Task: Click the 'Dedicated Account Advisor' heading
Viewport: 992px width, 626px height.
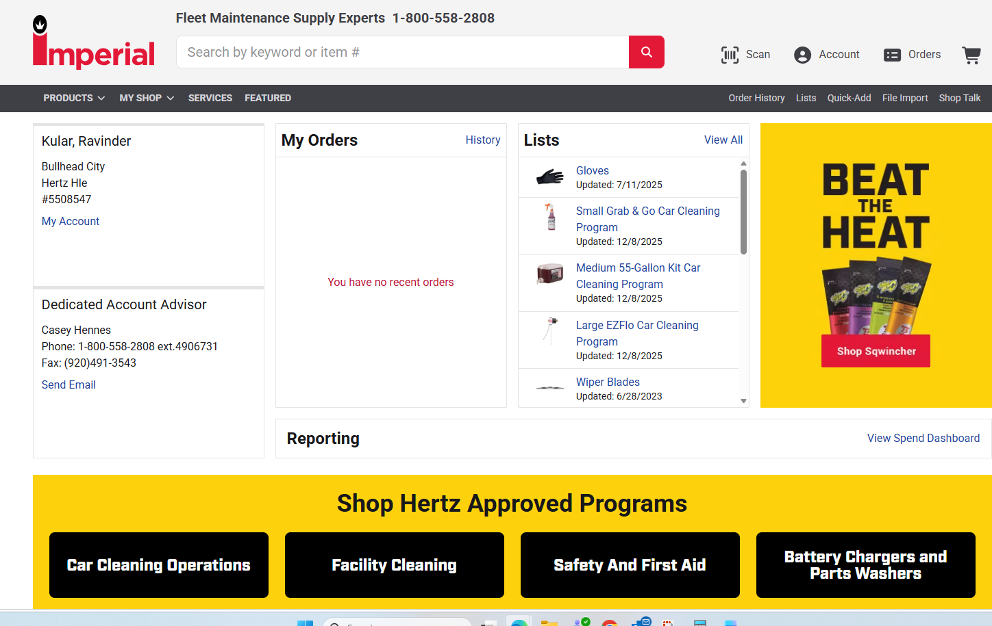Action: (124, 304)
